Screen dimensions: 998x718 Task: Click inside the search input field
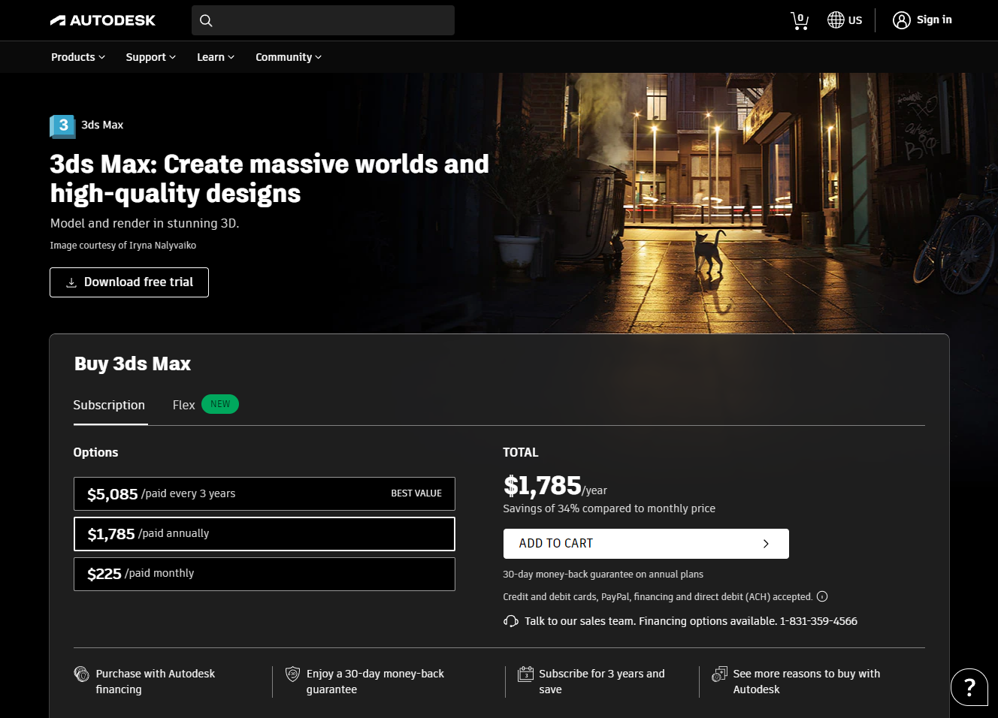334,20
